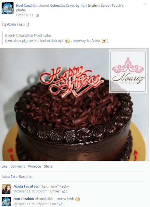Click the smiley emoticon in Nori's comment
Viewport: 150px width, 207px height.
[77, 199]
